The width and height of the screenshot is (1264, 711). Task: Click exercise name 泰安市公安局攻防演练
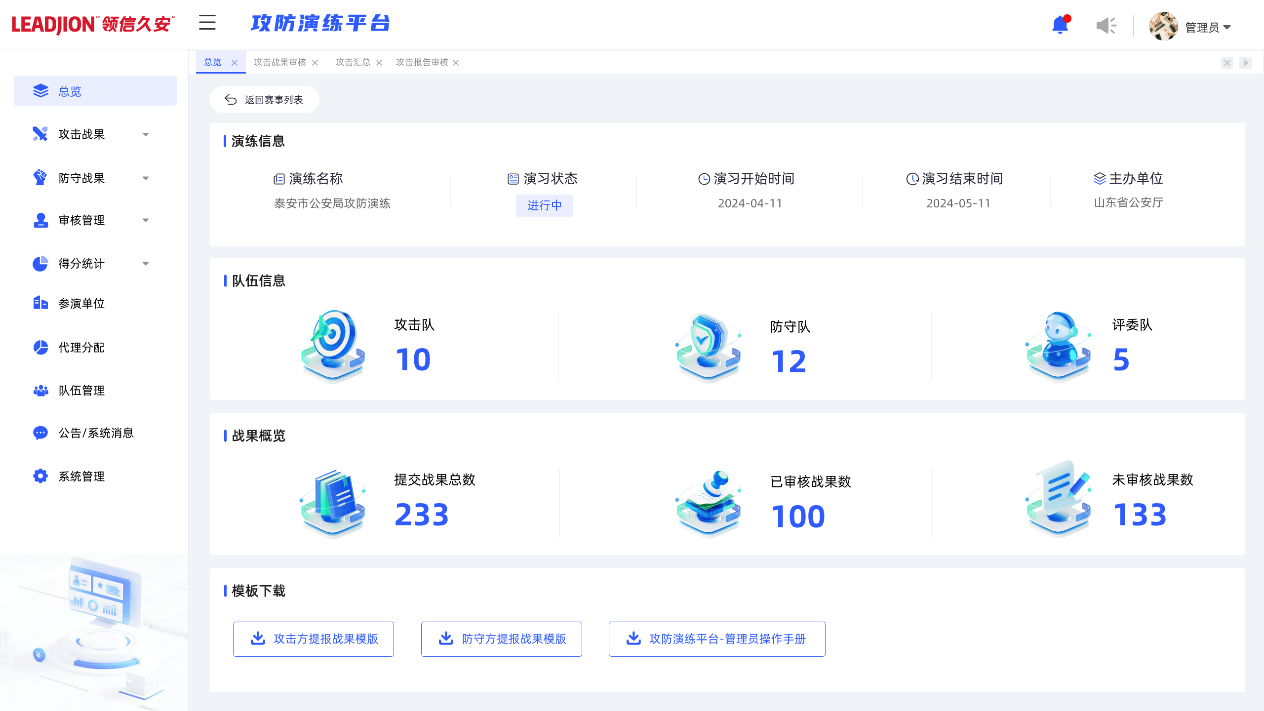(332, 203)
